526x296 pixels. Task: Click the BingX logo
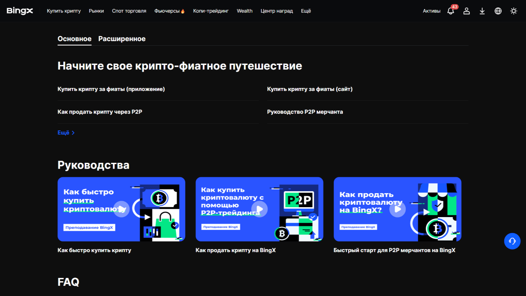click(x=20, y=11)
